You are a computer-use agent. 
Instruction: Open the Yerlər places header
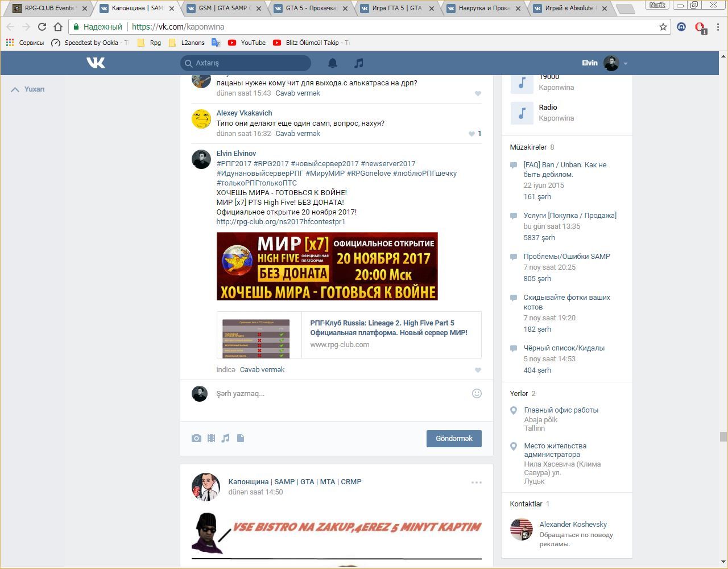(523, 394)
